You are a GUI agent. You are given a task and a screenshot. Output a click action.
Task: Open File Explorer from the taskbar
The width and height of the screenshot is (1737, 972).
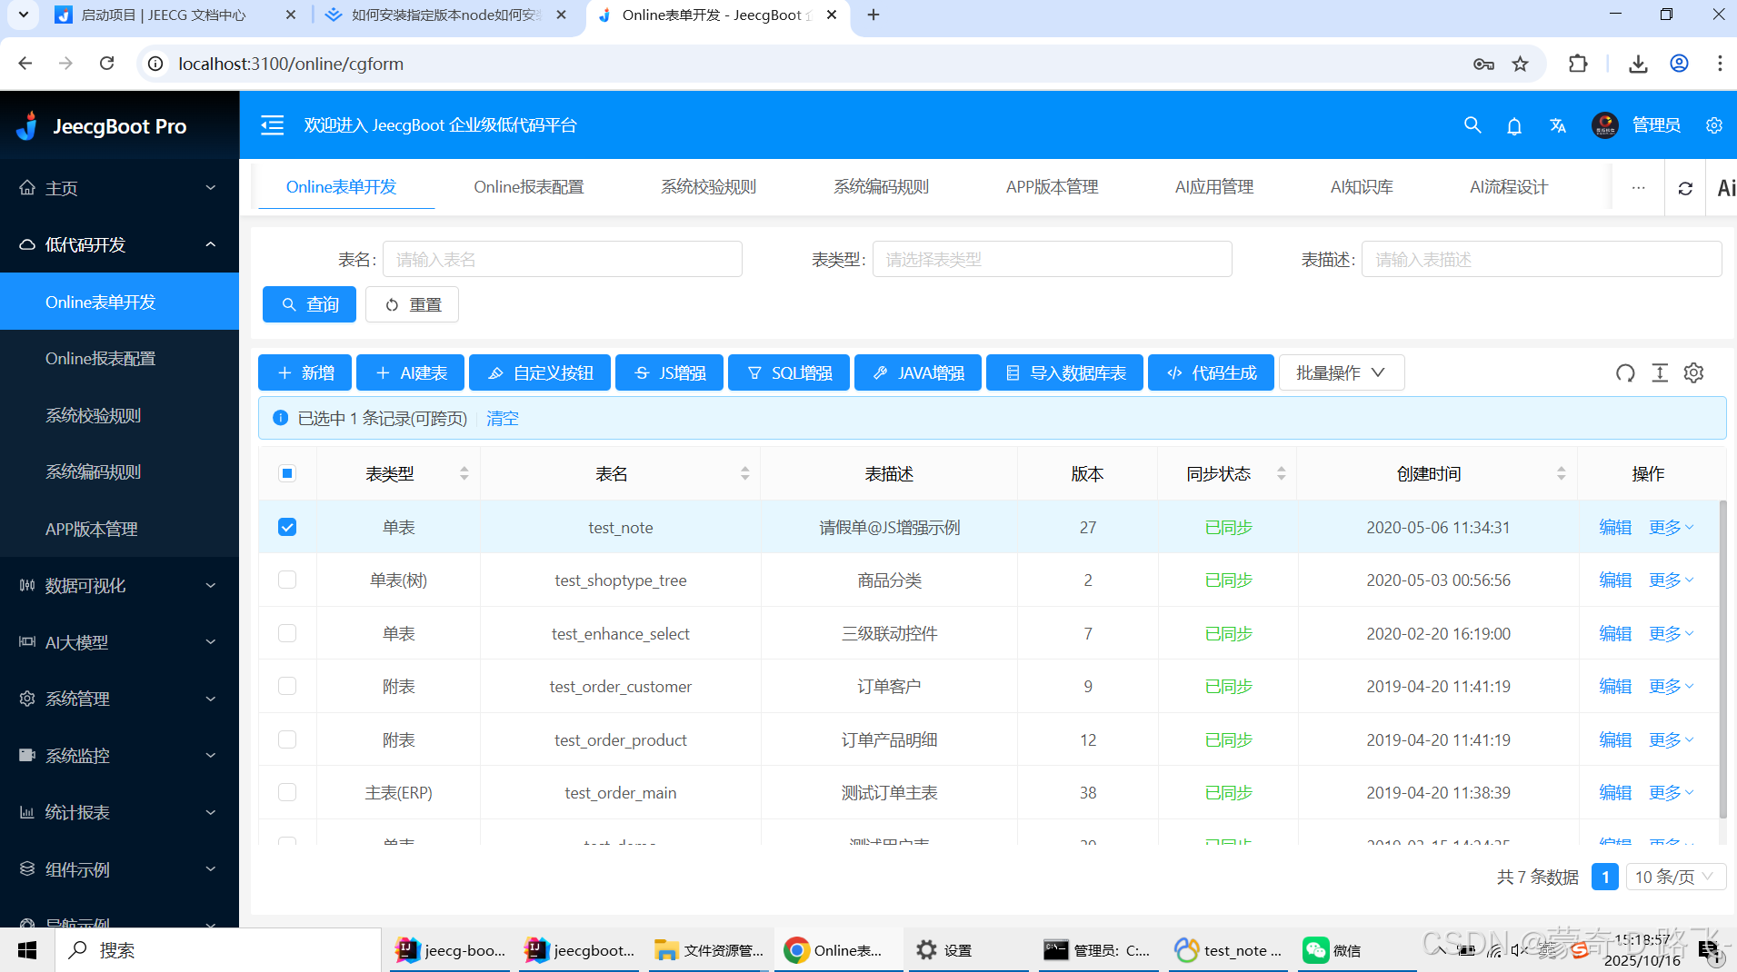click(709, 950)
